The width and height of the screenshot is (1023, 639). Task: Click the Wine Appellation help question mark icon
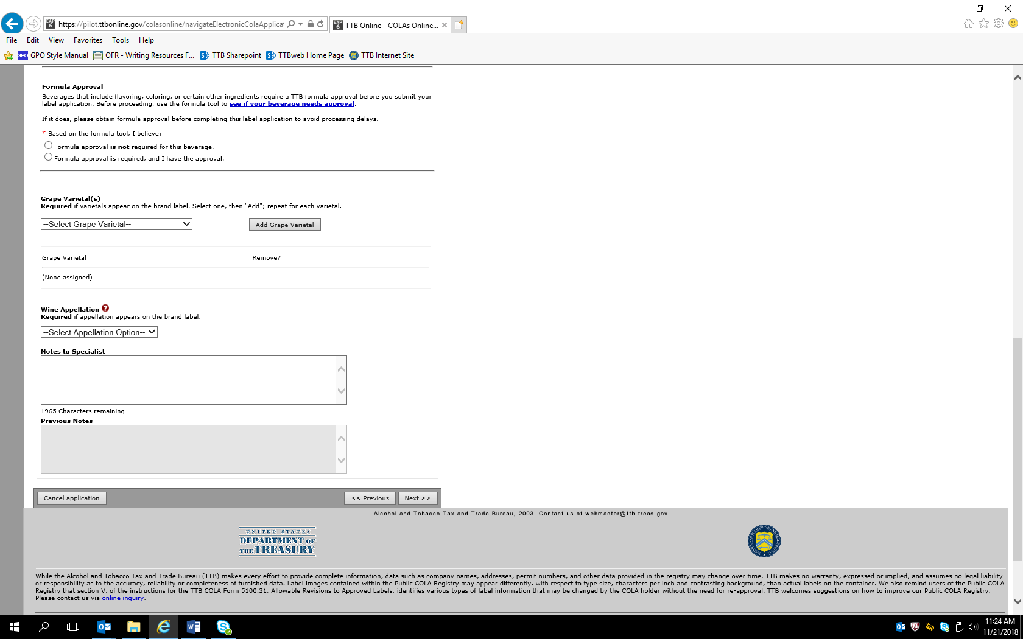(105, 309)
